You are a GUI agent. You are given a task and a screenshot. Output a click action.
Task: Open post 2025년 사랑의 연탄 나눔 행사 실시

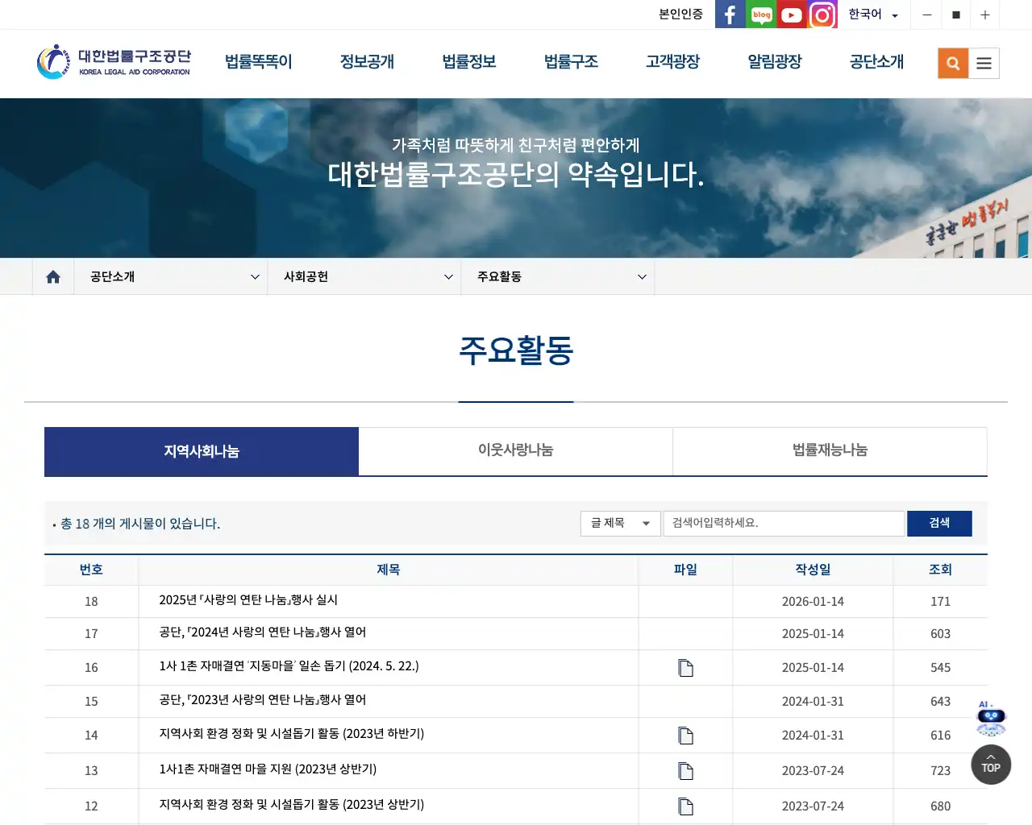(x=248, y=600)
